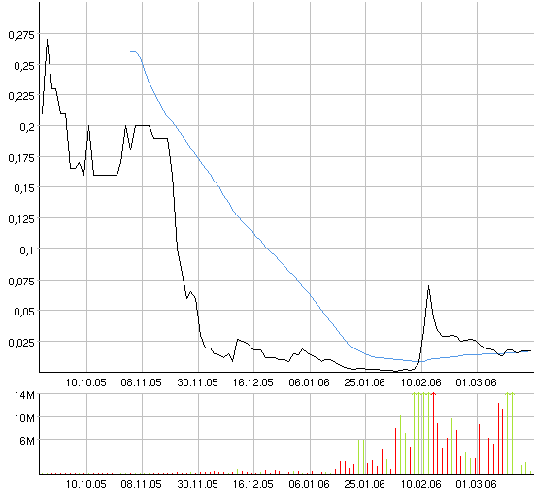534x497 pixels.
Task: Select date 08.11.05 under the volume chart
Action: 142,484
